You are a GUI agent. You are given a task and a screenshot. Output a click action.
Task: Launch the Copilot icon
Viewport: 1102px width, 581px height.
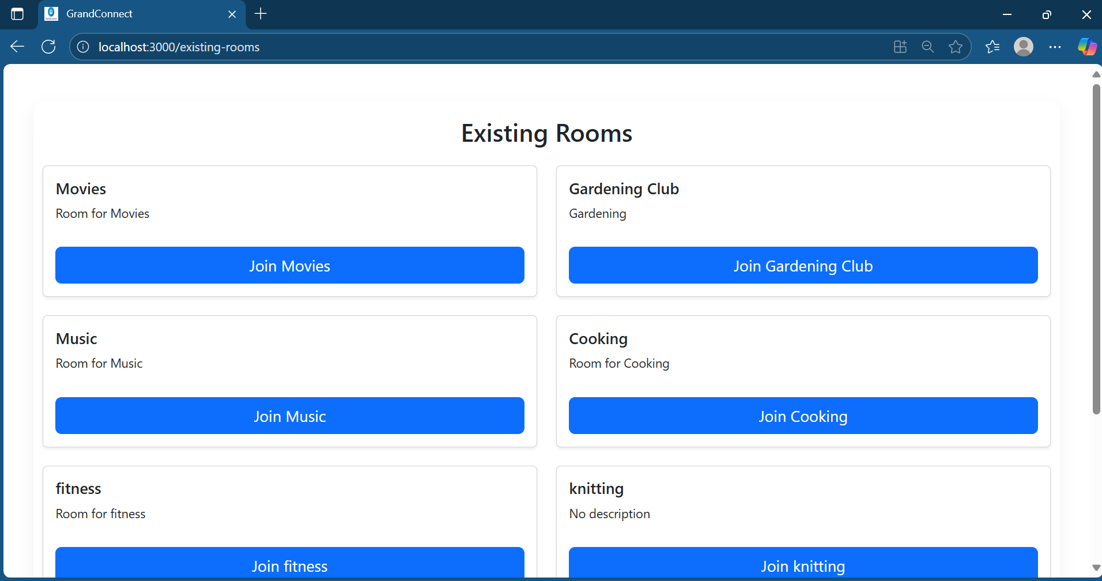[x=1087, y=47]
